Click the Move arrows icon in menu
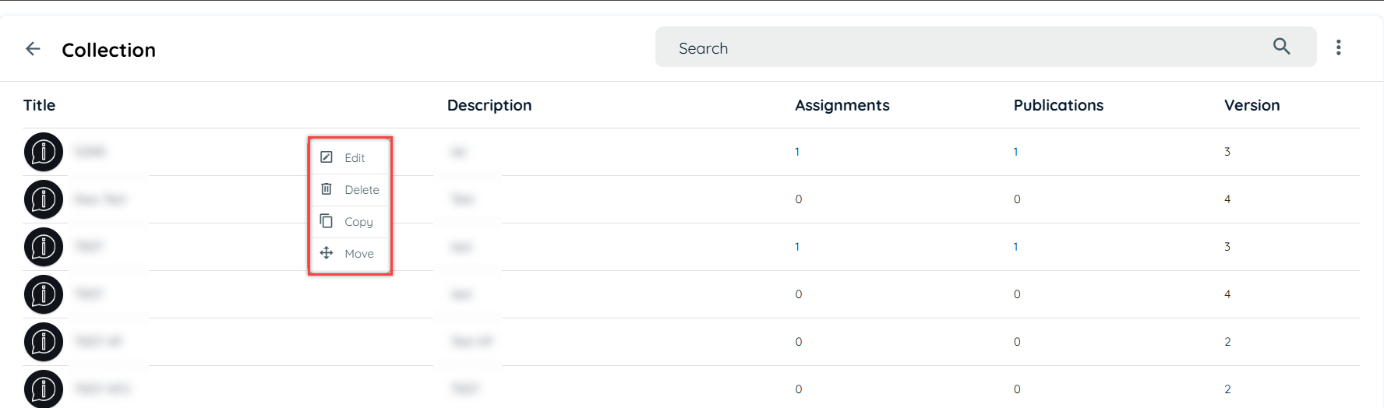This screenshot has height=408, width=1384. 327,253
